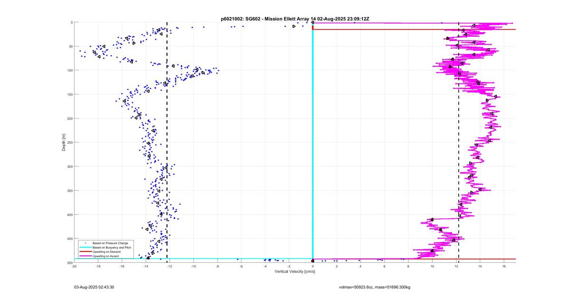Screen dimensions: 570x295
Task: Click depth axis tick label "100"
Action: (x=69, y=70)
